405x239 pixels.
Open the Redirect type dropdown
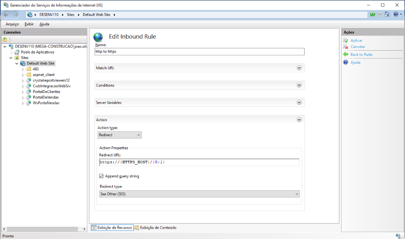[x=199, y=194]
